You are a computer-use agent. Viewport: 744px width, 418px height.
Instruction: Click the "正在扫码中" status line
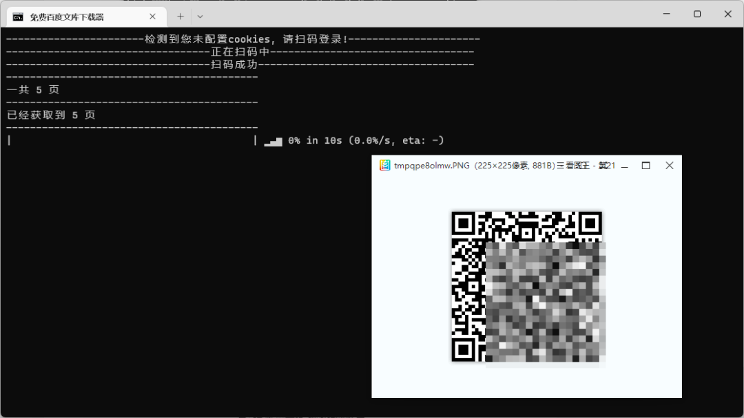pyautogui.click(x=240, y=52)
